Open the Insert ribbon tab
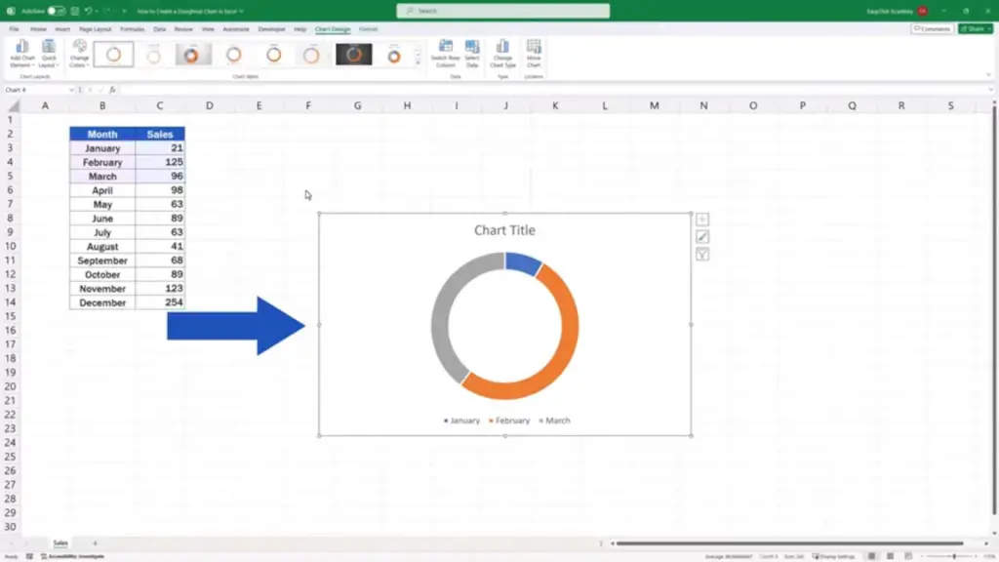 pos(62,29)
